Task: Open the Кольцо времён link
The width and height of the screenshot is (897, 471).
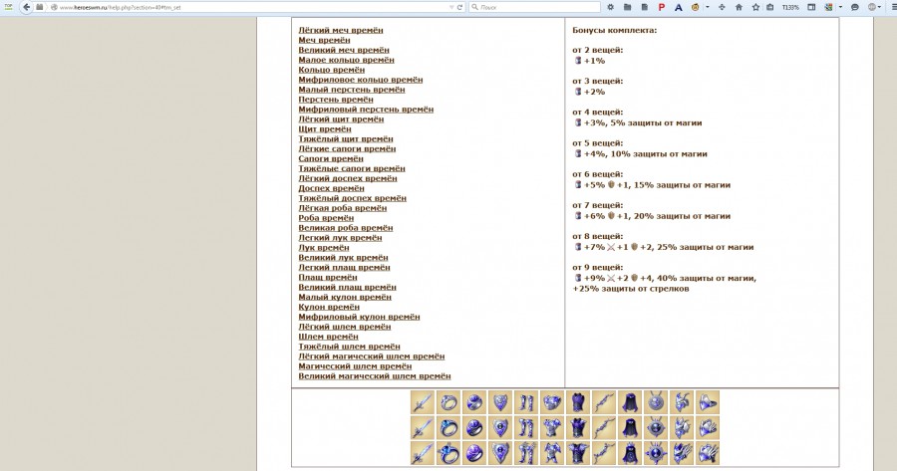Action: (332, 70)
